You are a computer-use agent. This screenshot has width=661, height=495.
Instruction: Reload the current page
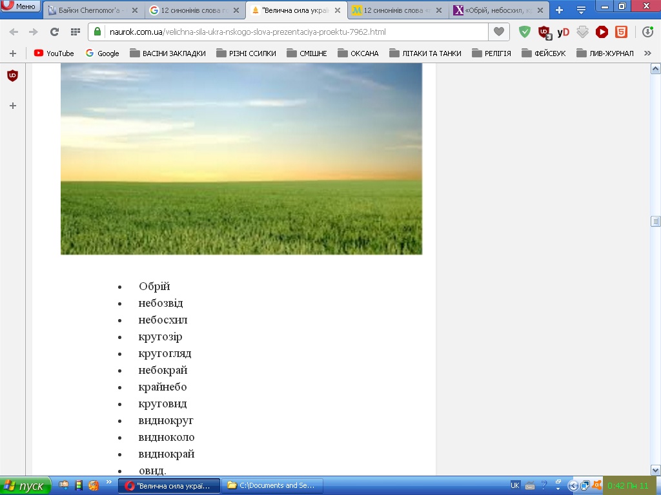[x=54, y=32]
